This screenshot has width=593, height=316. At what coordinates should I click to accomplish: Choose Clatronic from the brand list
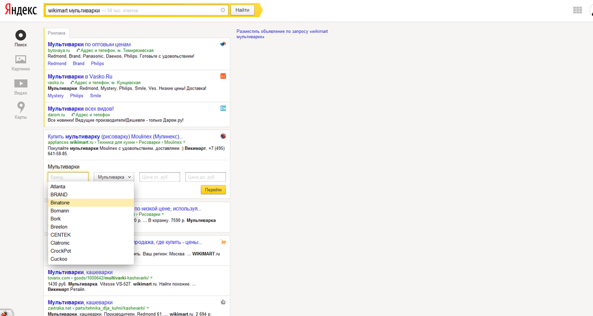(x=91, y=243)
